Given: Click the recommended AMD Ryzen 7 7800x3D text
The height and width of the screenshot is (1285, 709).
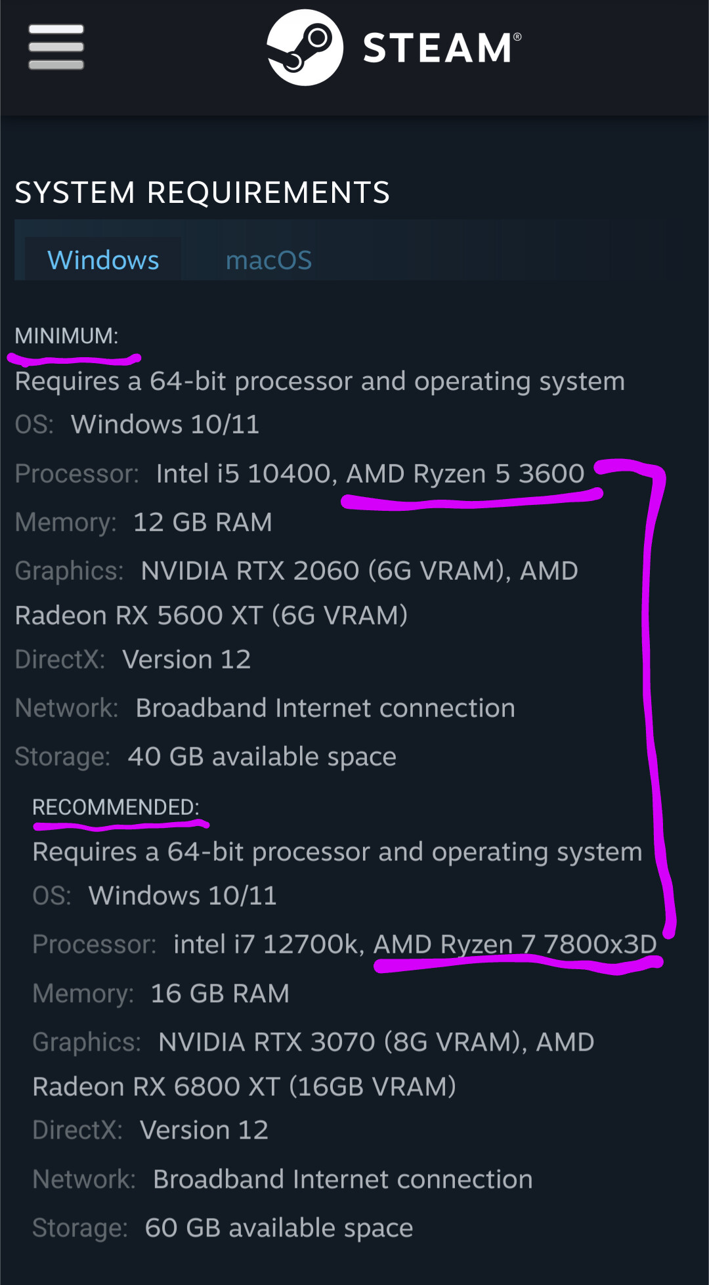Looking at the screenshot, I should pos(515,944).
